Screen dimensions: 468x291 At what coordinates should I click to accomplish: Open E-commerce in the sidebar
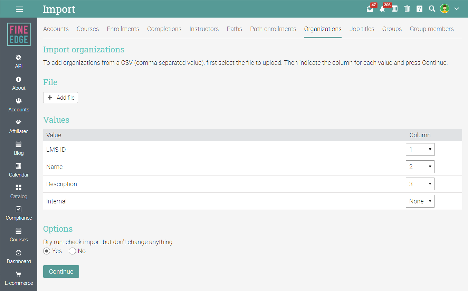(x=19, y=278)
